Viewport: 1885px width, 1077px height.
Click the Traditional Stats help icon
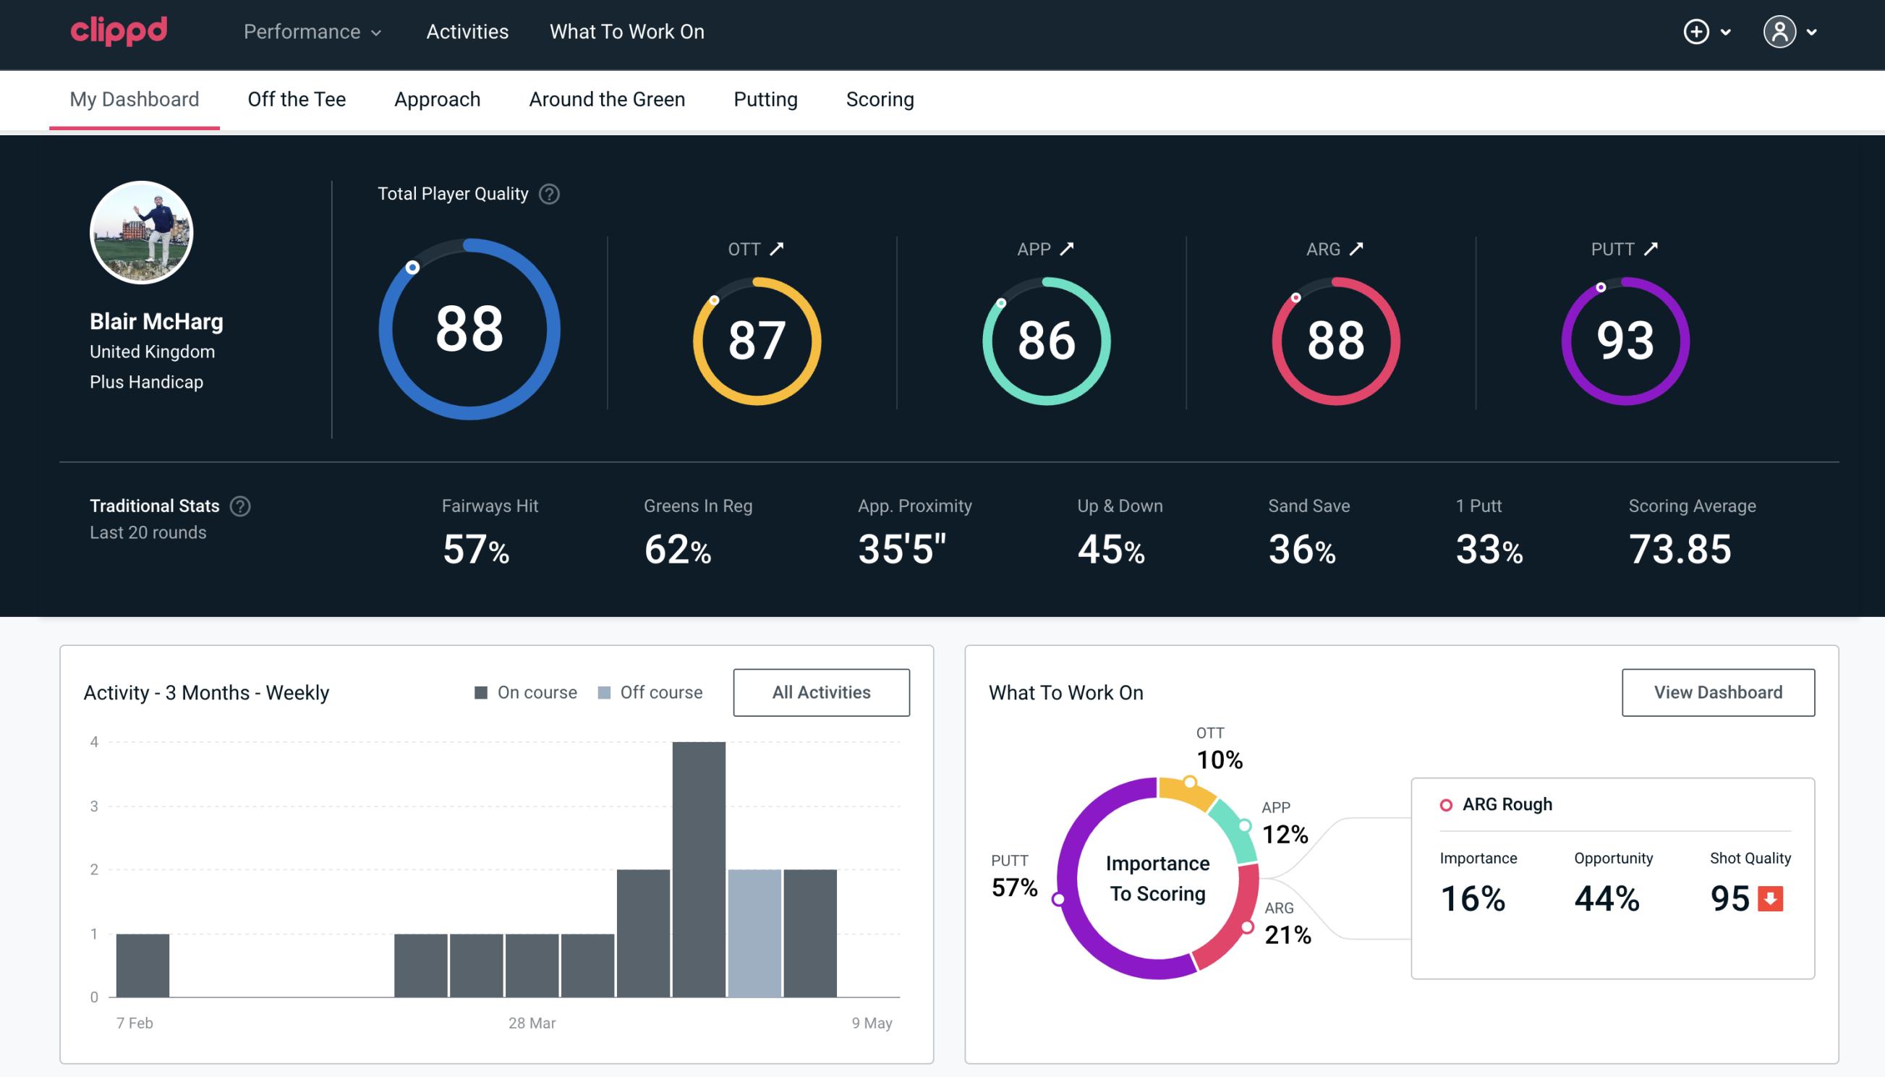tap(239, 506)
